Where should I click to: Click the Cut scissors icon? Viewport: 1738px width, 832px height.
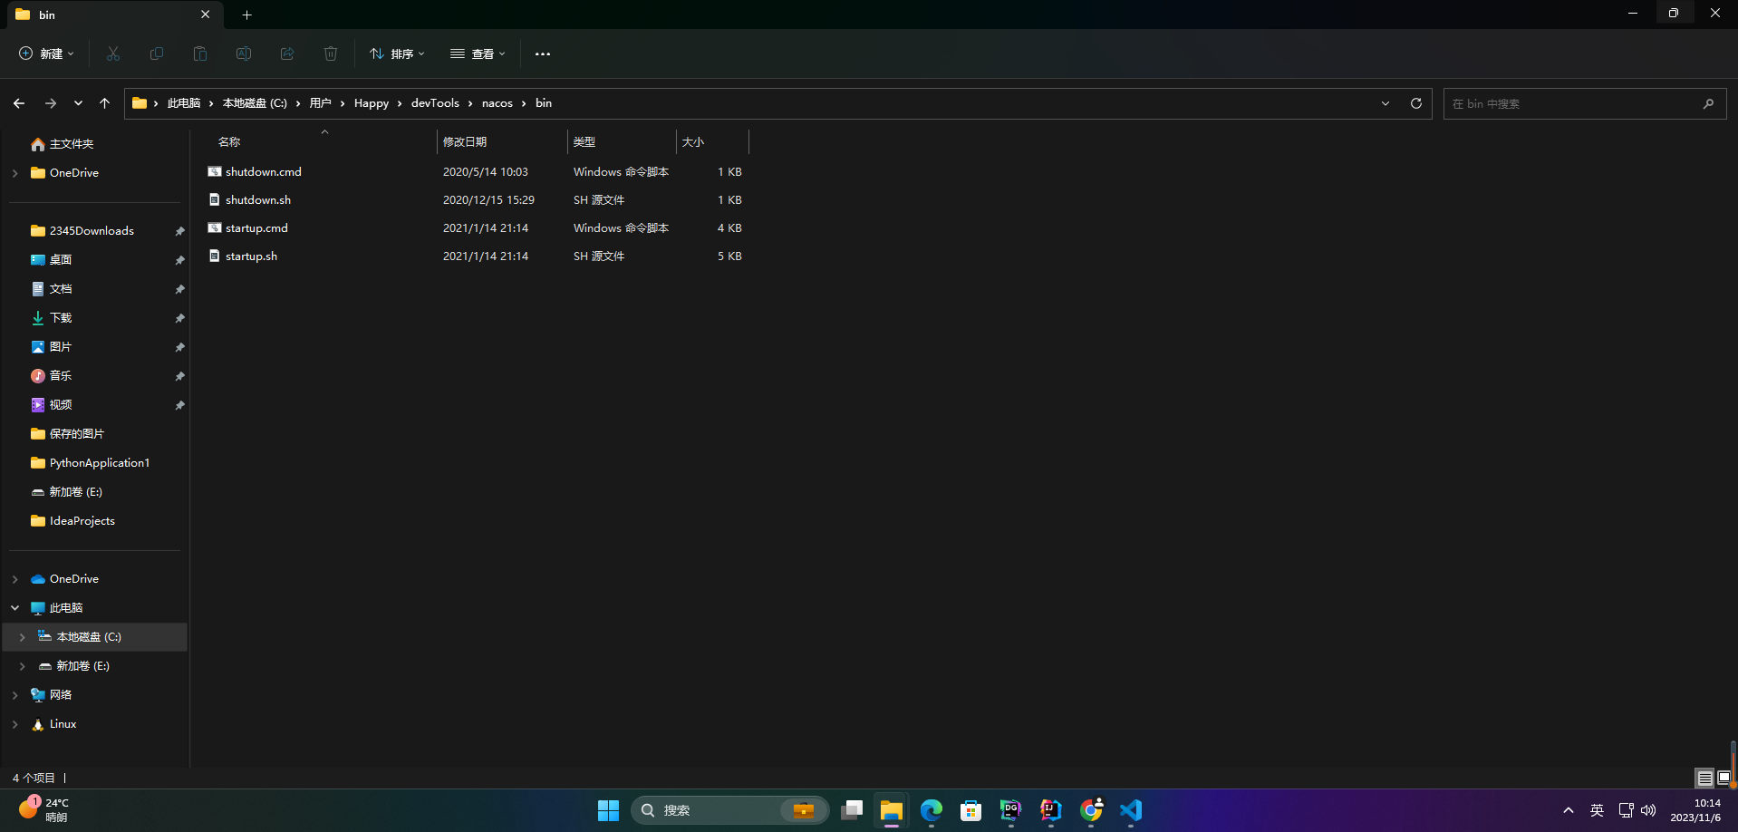tap(113, 53)
